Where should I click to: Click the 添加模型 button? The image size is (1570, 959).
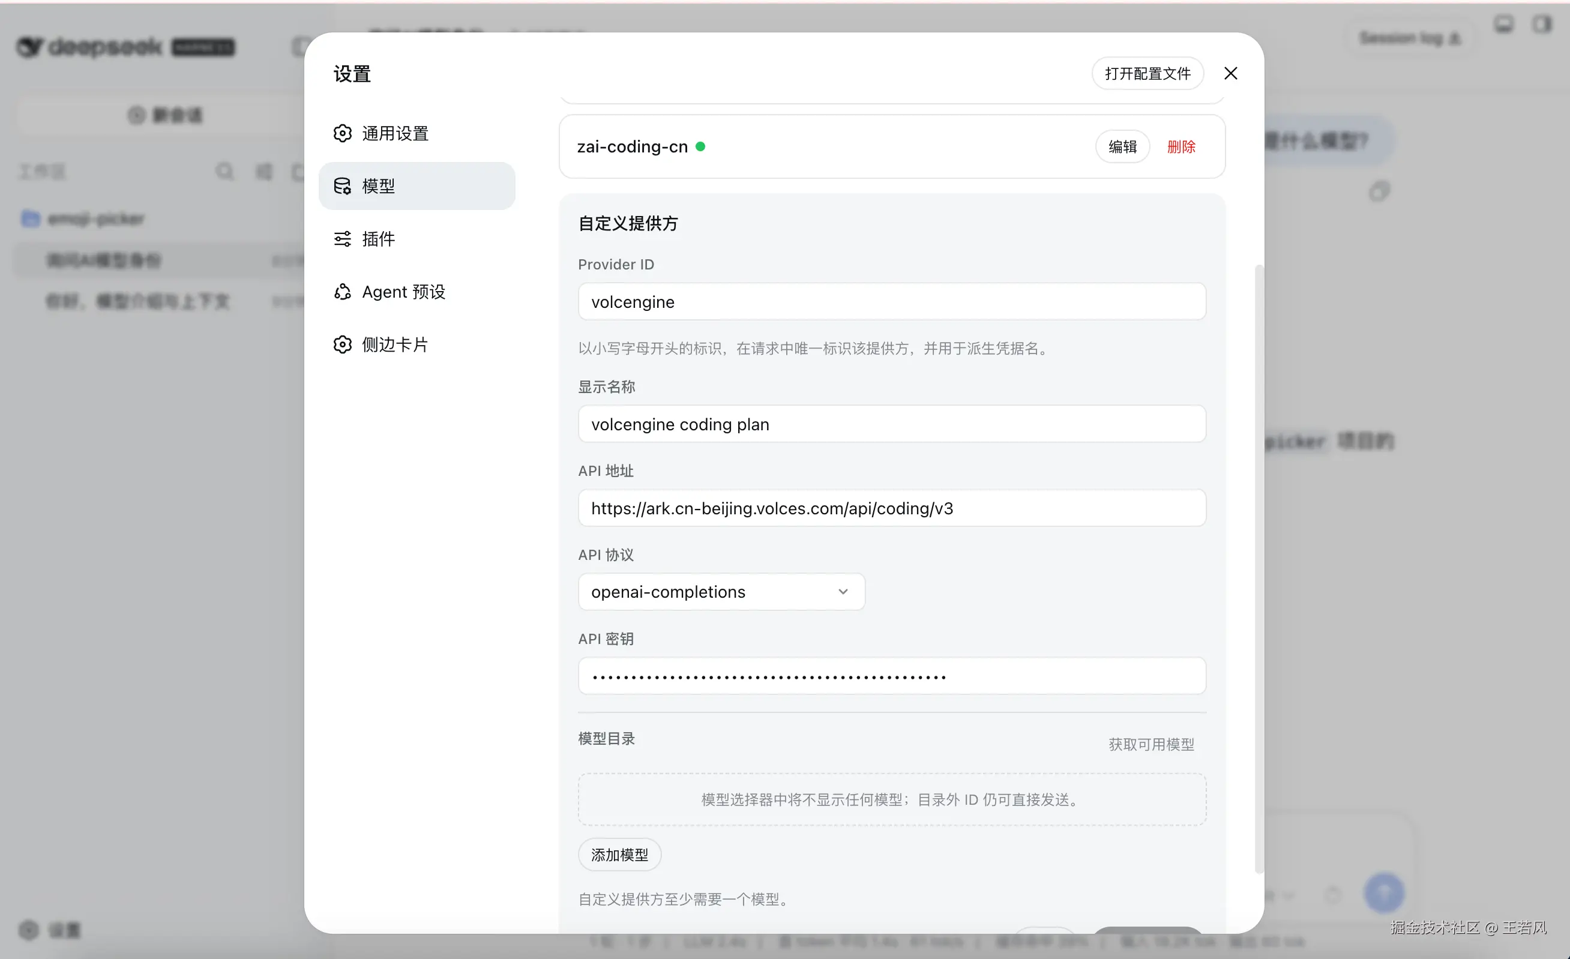click(619, 855)
